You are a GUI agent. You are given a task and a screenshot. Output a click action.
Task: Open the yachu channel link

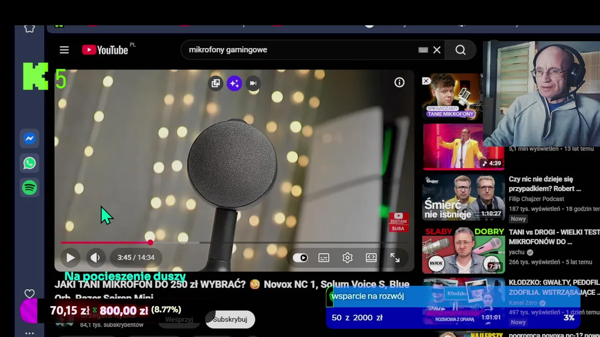pos(517,252)
